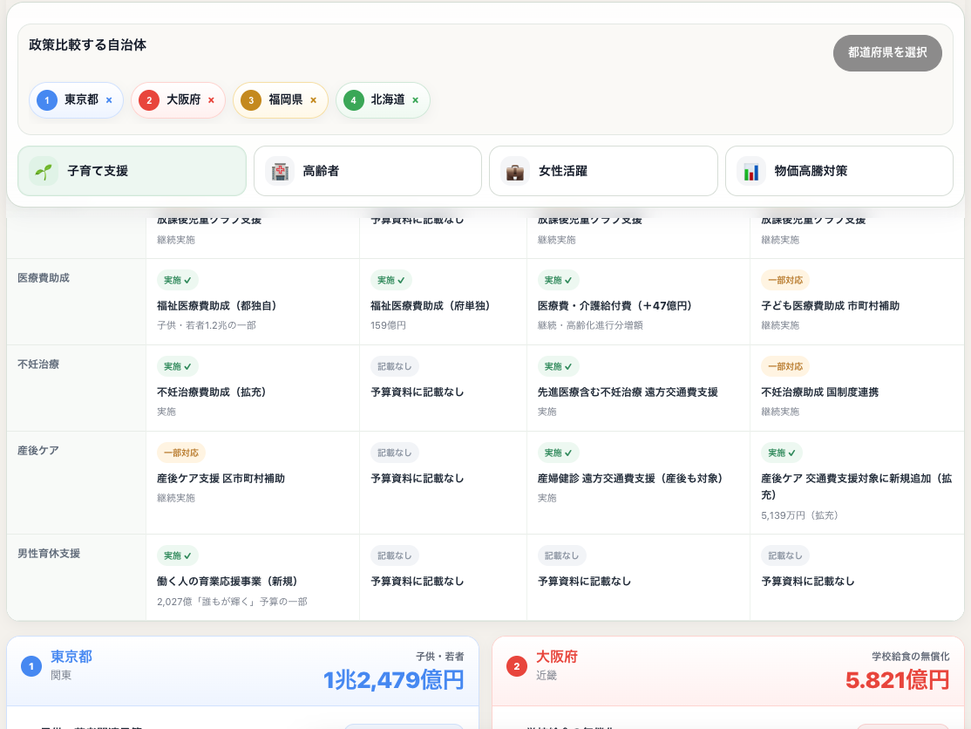Viewport: 971px width, 729px height.
Task: Switch to the 女性活躍 tab
Action: coord(603,171)
